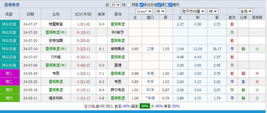Click home team 维多利科
267x113 pixels.
(x=56, y=98)
